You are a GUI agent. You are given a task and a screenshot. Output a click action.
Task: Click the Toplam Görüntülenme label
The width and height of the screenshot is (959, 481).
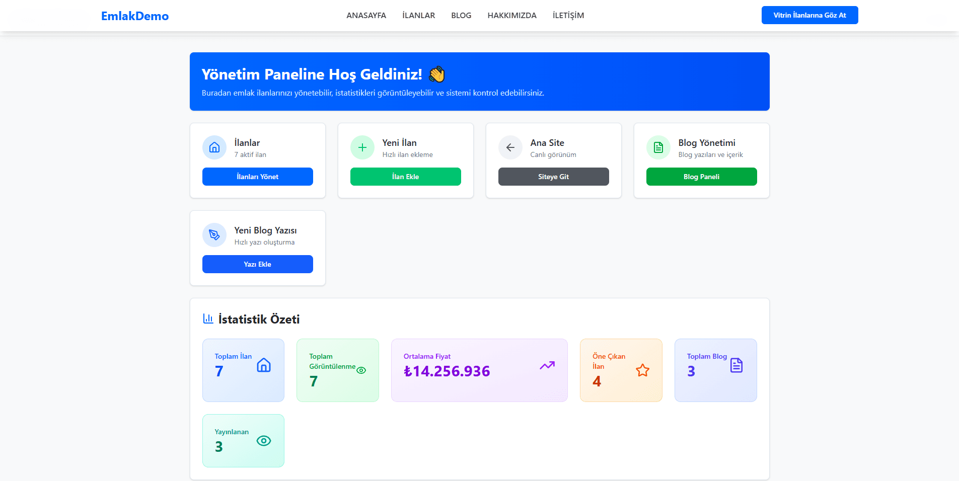pos(332,361)
